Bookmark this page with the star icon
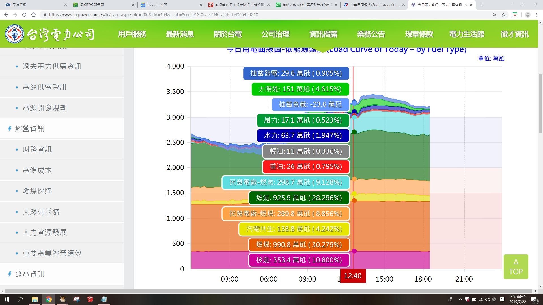 coord(504,15)
